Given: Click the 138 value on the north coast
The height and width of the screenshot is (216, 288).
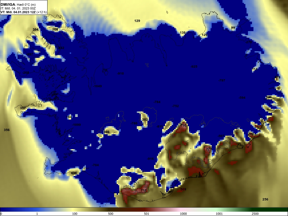Looking at the screenshot, I should pos(183,33).
